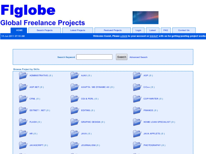206x154 pixels.
Task: Click the DOTNET / .NET folder icon
Action: click(23, 110)
